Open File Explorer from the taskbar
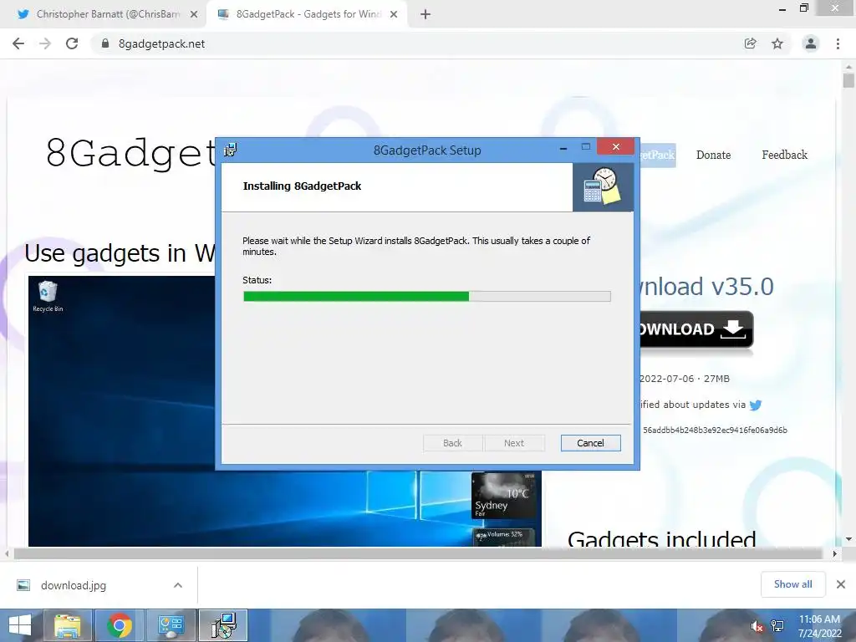This screenshot has width=856, height=642. click(x=67, y=625)
